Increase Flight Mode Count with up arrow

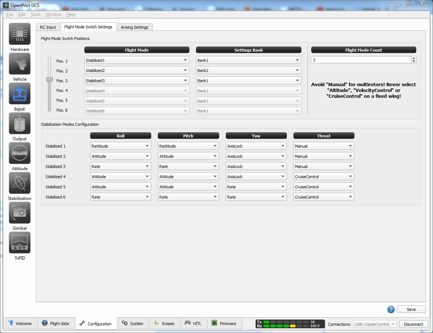point(414,58)
